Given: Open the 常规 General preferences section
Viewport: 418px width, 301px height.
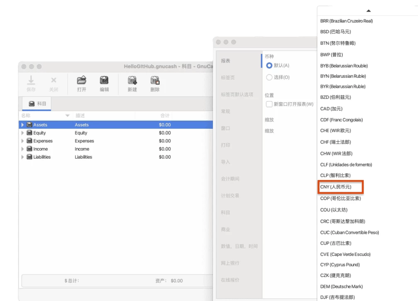Looking at the screenshot, I should 225,111.
